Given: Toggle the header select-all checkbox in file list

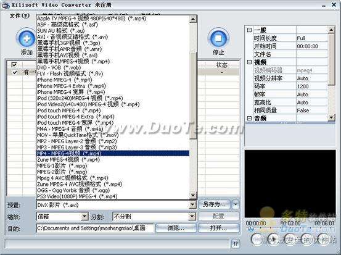Looking at the screenshot, I should 14,65.
